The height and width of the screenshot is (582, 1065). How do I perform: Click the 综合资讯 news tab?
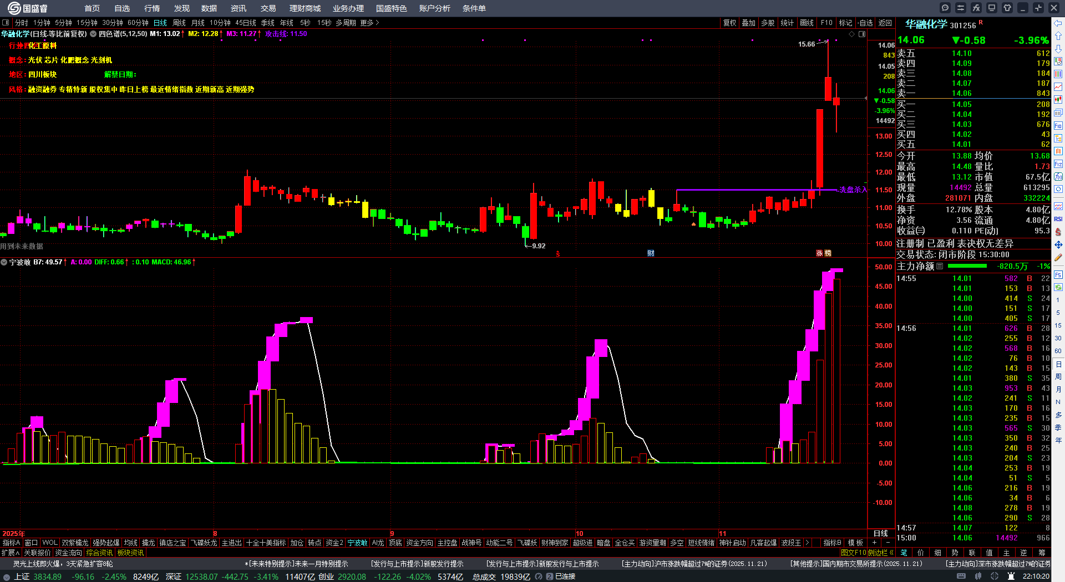[x=99, y=553]
